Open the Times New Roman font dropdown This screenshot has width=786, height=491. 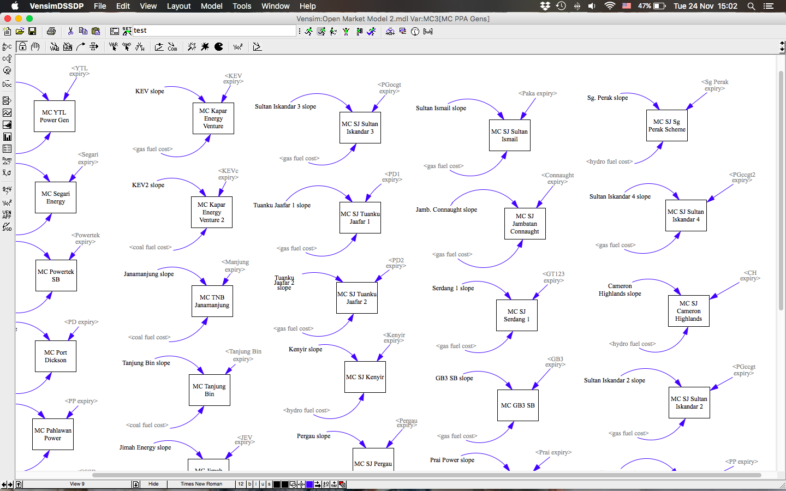(201, 484)
